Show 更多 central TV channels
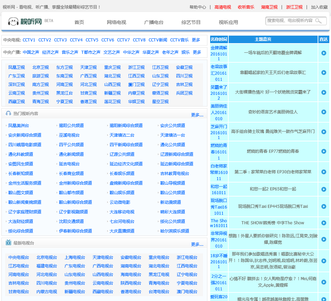This screenshot has height=301, width=331. tap(196, 40)
